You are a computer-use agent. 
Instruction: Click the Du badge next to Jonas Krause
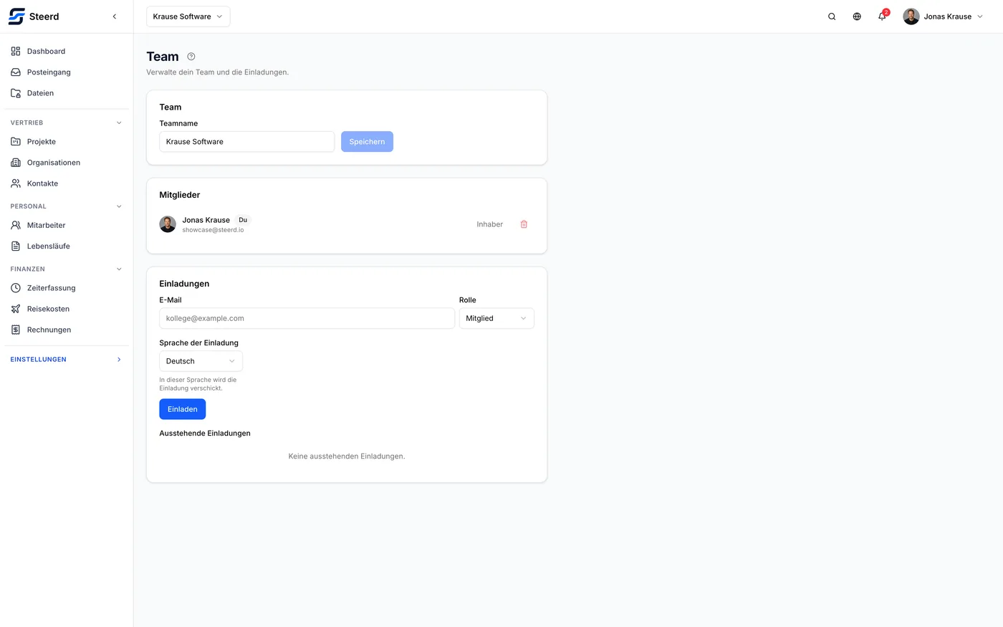243,220
